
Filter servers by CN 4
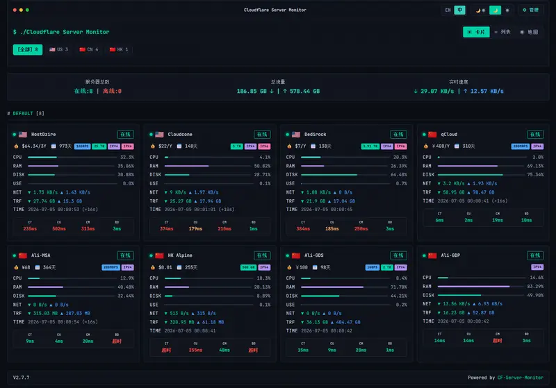[x=89, y=49]
